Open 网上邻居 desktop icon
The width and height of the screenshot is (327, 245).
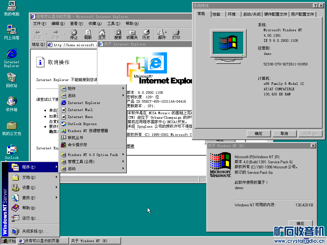click(12, 32)
